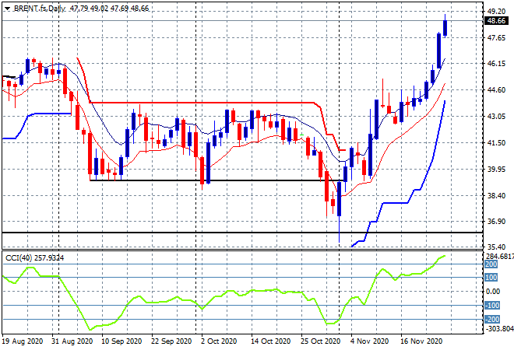Click the 2 Oct 2020 date label
This screenshot has height=350, width=514.
[x=219, y=341]
